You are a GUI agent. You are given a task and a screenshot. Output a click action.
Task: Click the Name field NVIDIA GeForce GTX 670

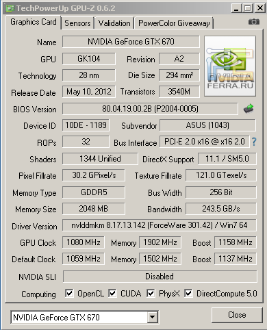coord(131,42)
